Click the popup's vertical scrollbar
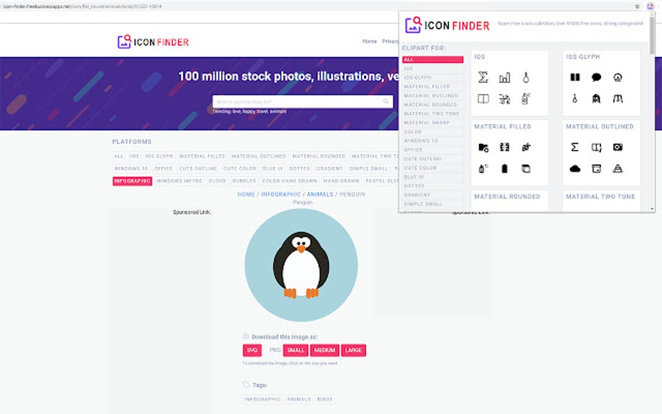This screenshot has height=414, width=662. coord(652,112)
